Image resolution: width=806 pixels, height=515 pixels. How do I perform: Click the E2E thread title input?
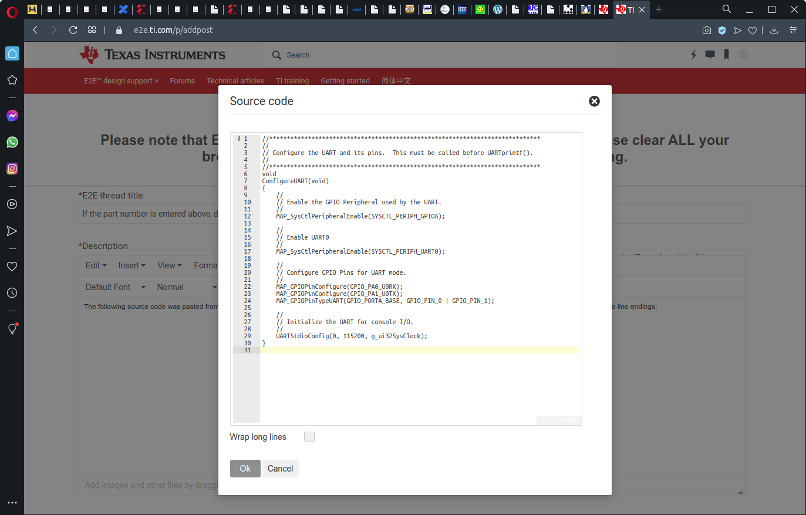point(412,214)
